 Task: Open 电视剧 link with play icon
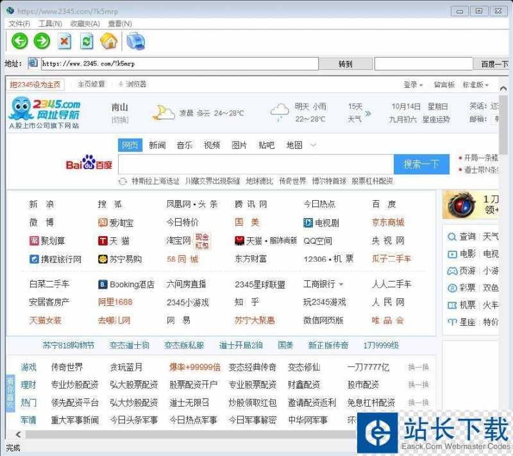[321, 223]
